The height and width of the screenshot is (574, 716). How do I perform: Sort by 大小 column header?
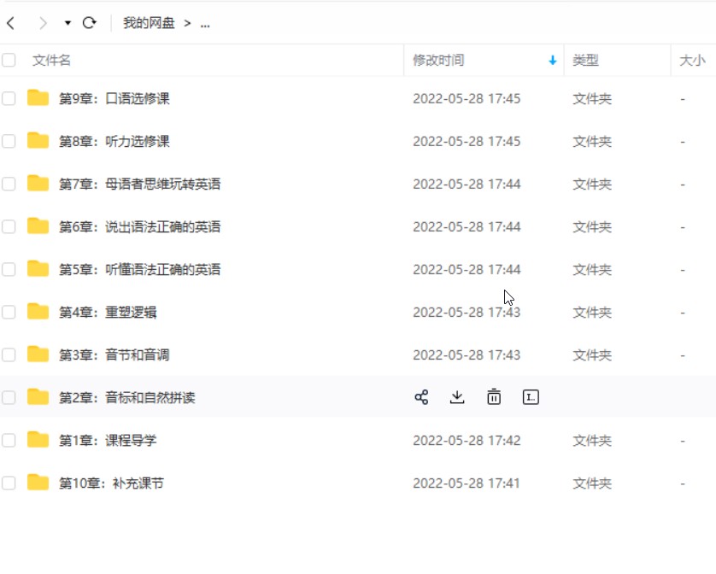692,60
